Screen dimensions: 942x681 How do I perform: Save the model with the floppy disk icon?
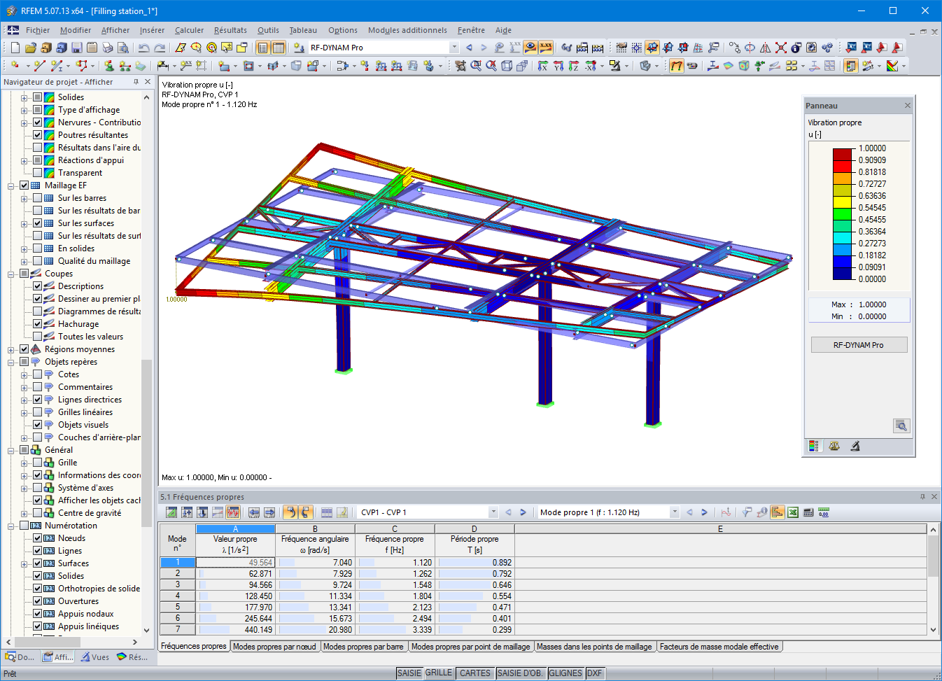pyautogui.click(x=76, y=48)
